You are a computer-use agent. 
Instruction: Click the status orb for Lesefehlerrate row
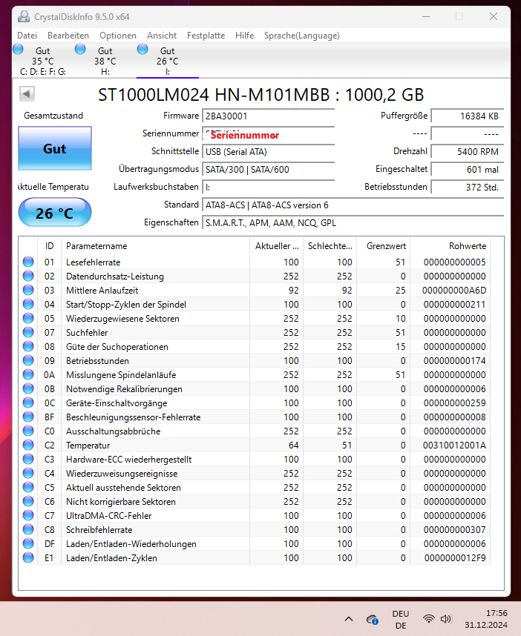tap(28, 262)
